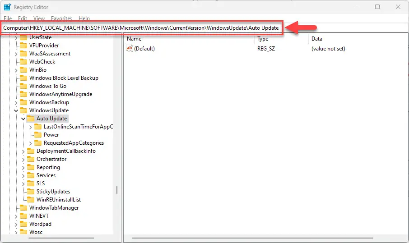Click the Reporting folder icon
Viewport: 409px width, 243px height.
tap(31, 167)
